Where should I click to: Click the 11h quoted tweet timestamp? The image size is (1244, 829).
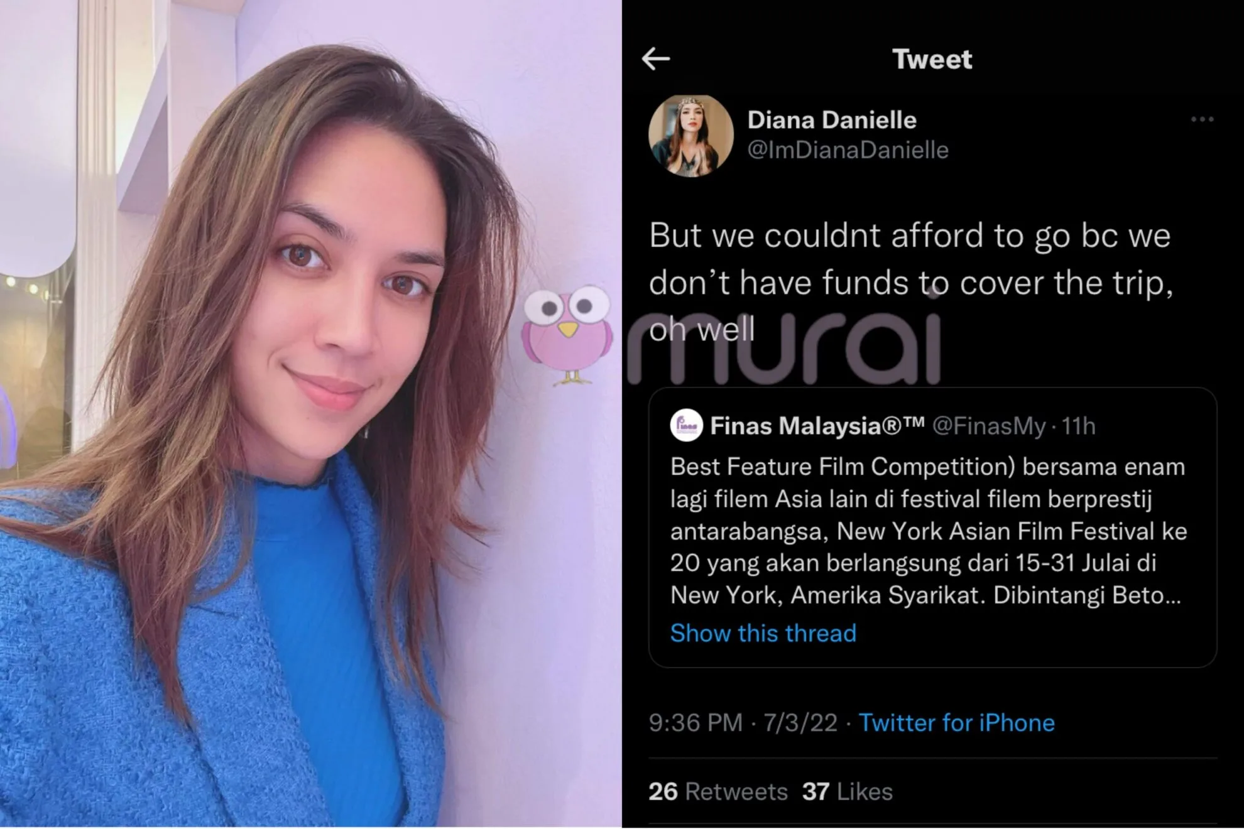point(1078,426)
